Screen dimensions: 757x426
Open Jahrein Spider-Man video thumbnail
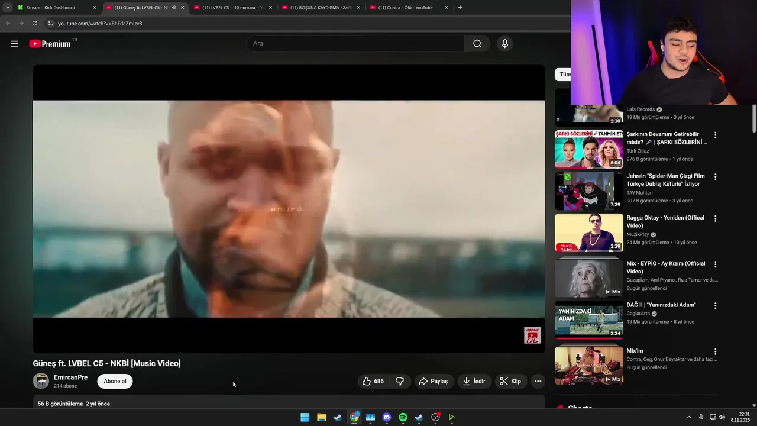[589, 191]
